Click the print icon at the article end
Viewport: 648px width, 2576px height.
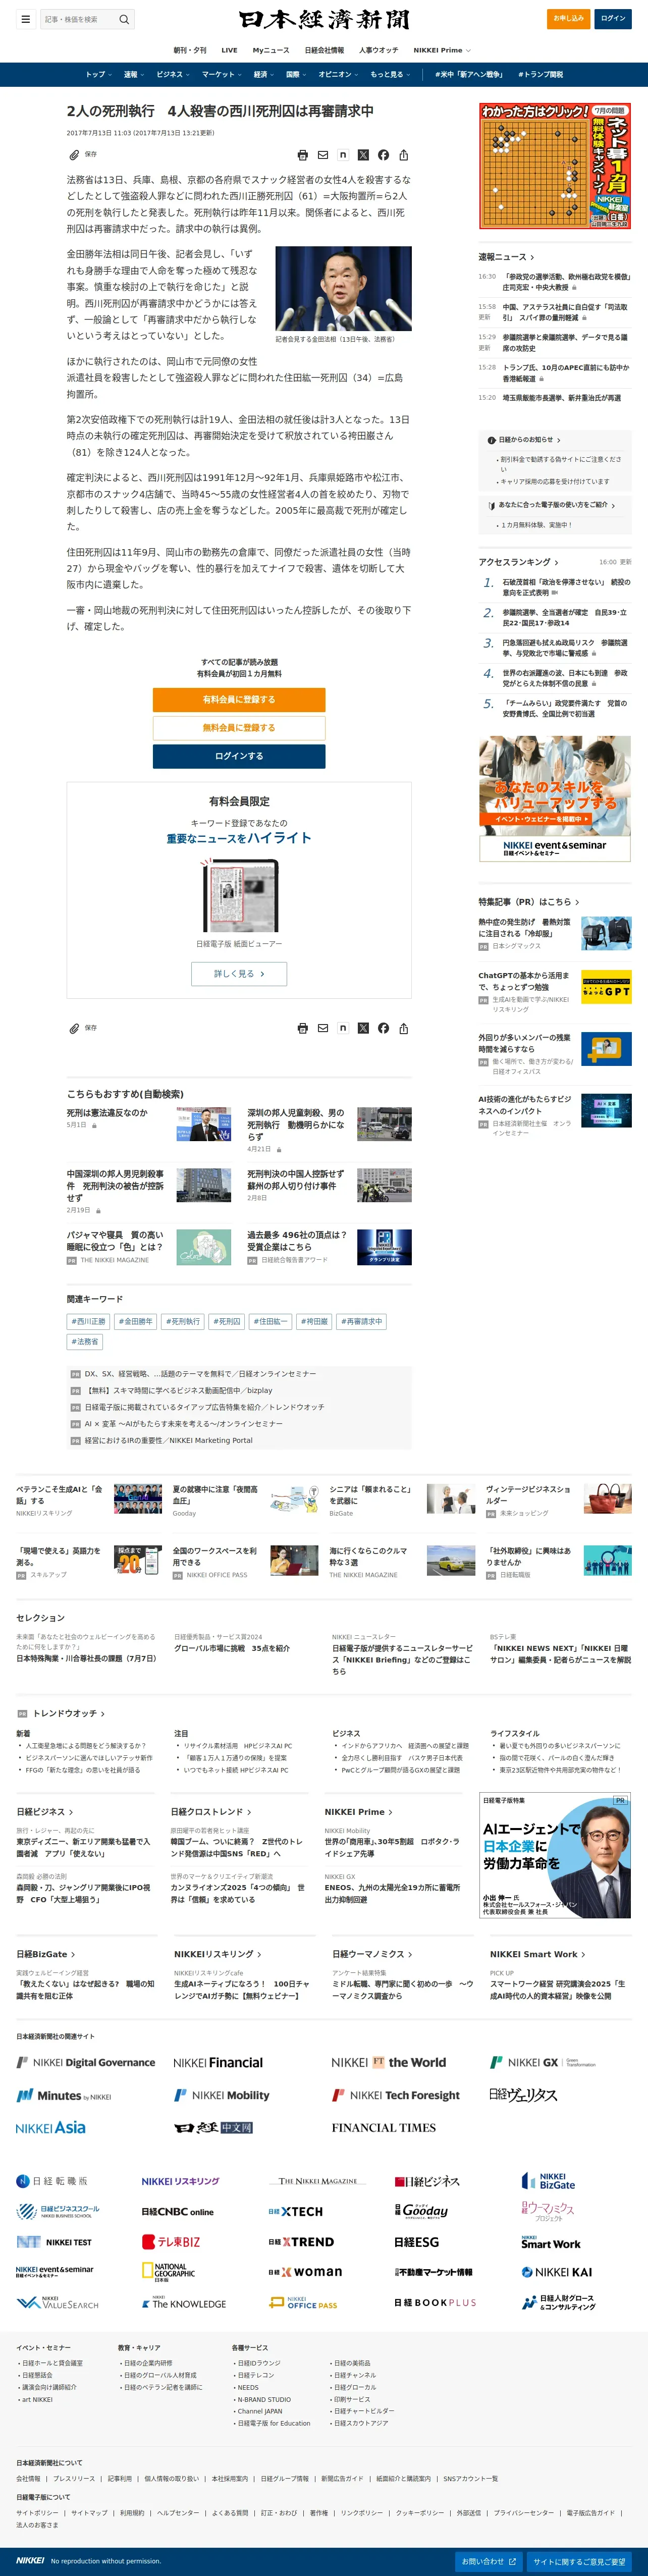(x=302, y=1028)
